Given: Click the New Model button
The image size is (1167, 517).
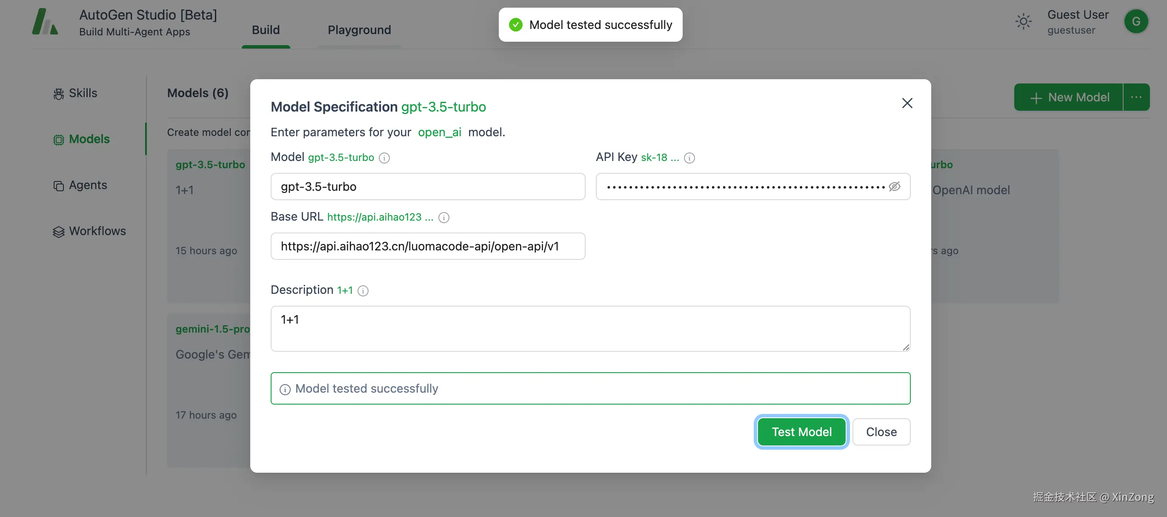Looking at the screenshot, I should point(1069,97).
